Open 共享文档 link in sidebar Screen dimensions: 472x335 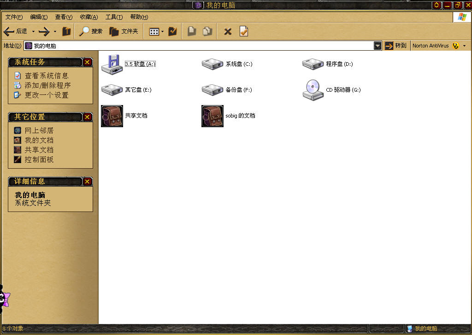[x=39, y=150]
